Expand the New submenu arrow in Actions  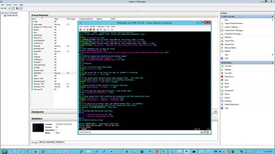(x=272, y=20)
